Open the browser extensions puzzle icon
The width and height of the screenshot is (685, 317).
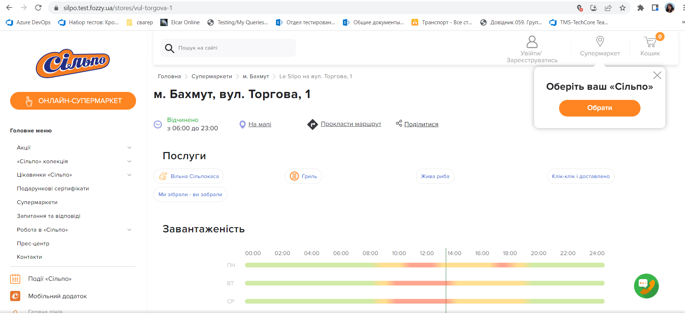click(x=640, y=8)
